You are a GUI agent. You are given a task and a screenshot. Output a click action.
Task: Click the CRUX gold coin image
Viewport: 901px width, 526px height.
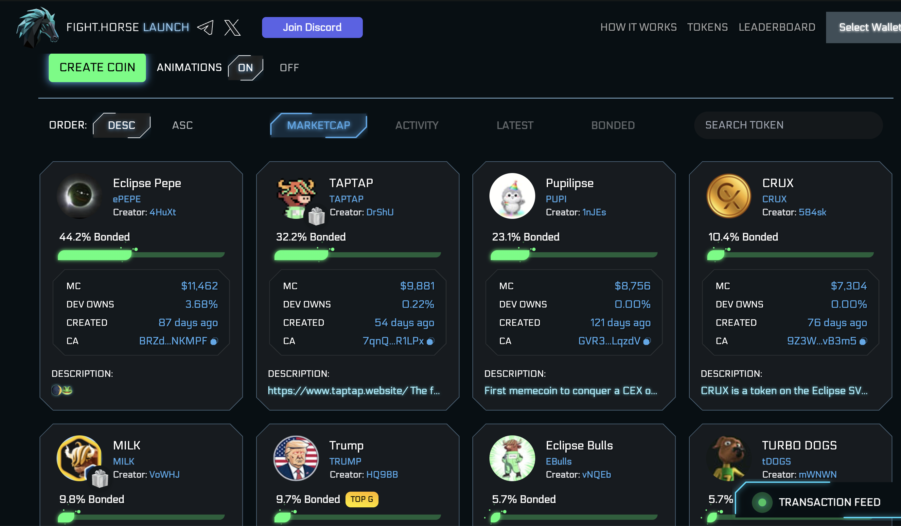(x=728, y=196)
